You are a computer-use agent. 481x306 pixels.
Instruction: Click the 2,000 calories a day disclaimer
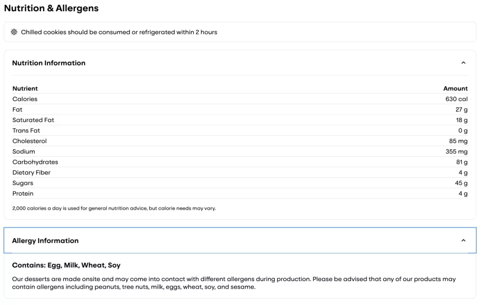(114, 208)
